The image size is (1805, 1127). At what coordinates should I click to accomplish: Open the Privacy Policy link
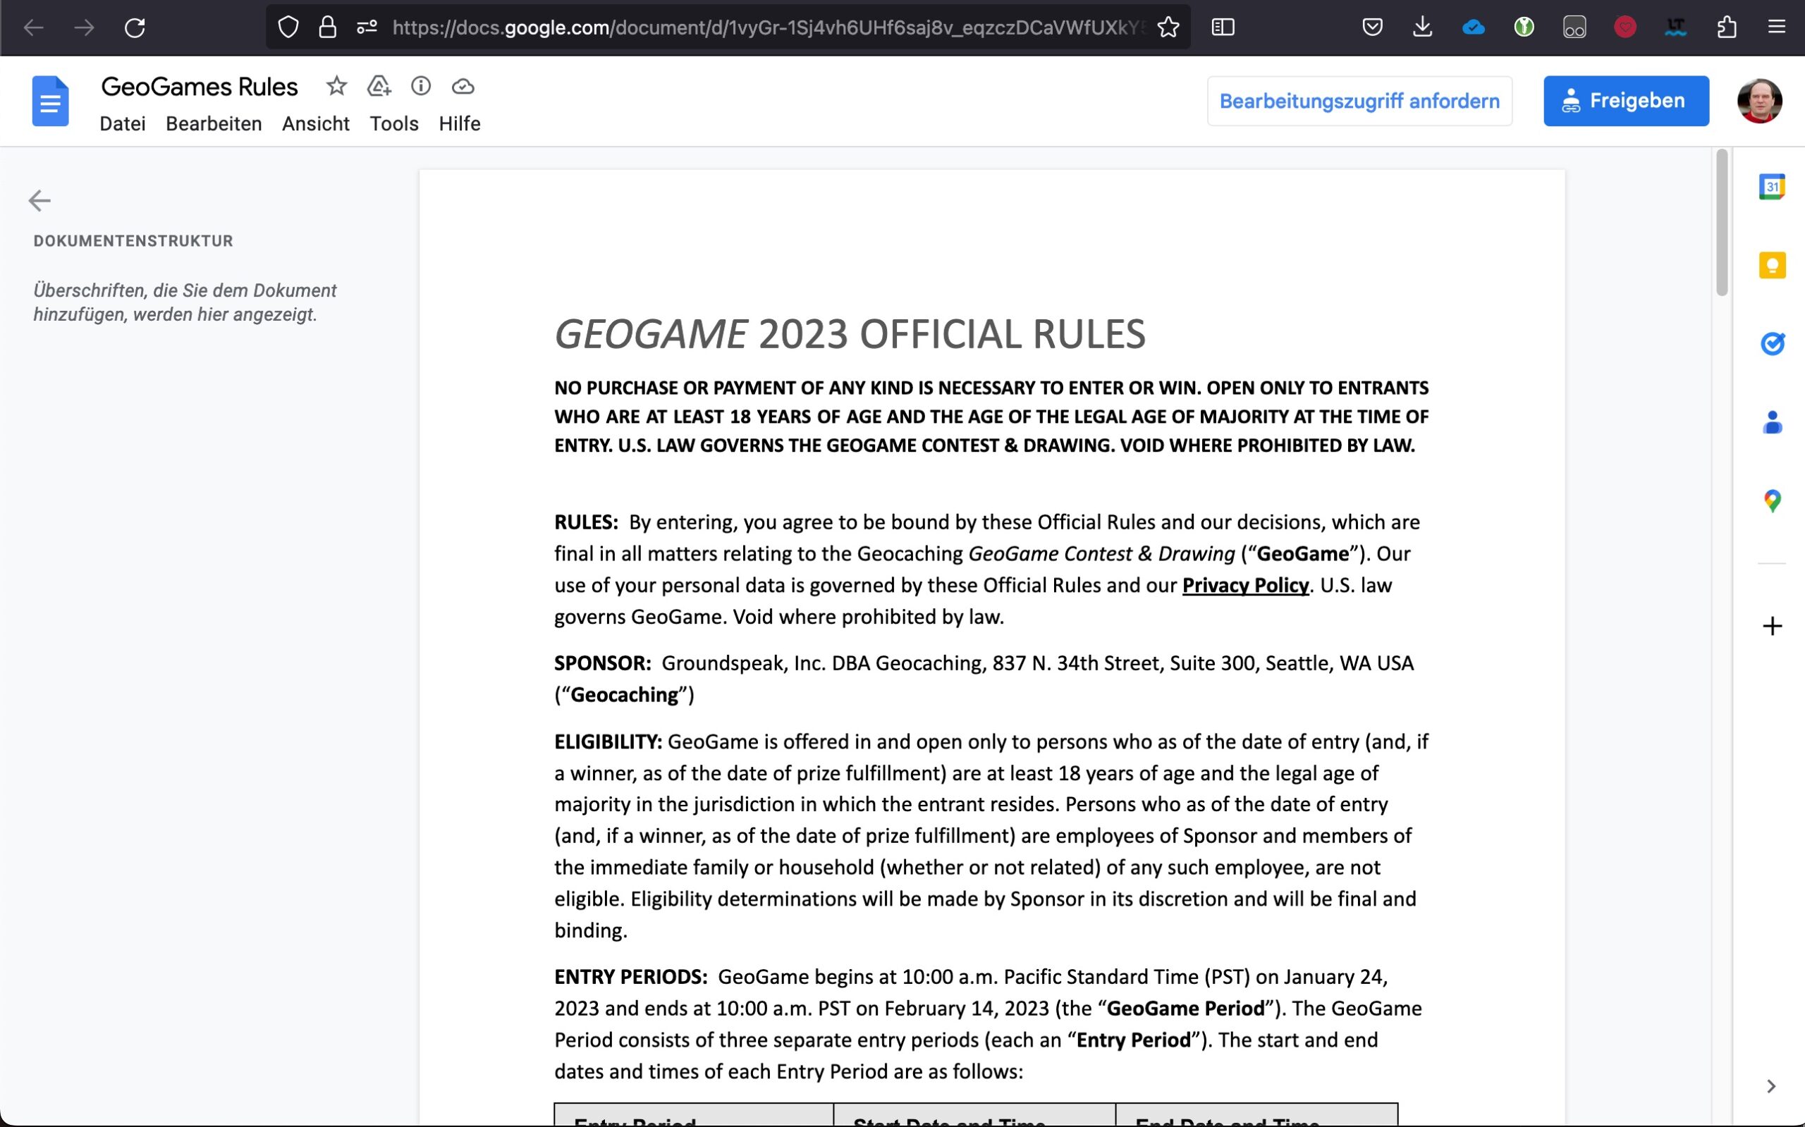(1244, 585)
